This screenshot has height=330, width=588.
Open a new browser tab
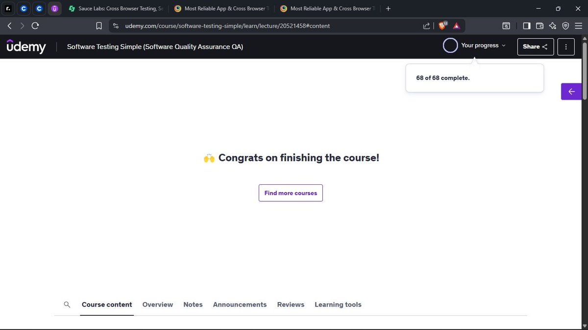[388, 8]
